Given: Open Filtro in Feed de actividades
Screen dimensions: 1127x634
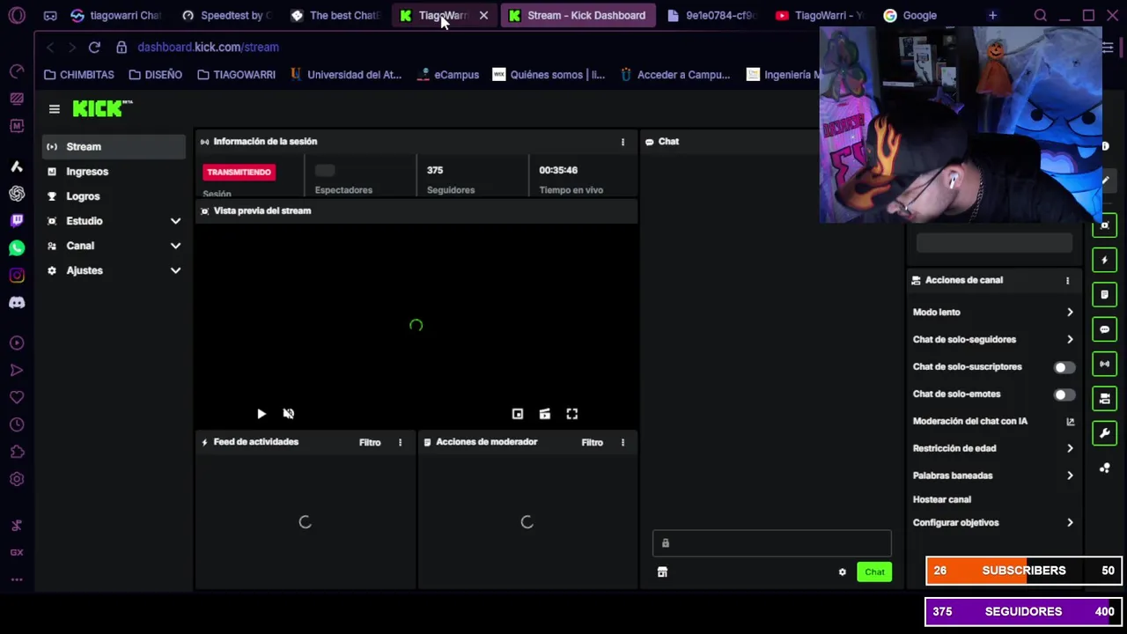Looking at the screenshot, I should point(370,442).
